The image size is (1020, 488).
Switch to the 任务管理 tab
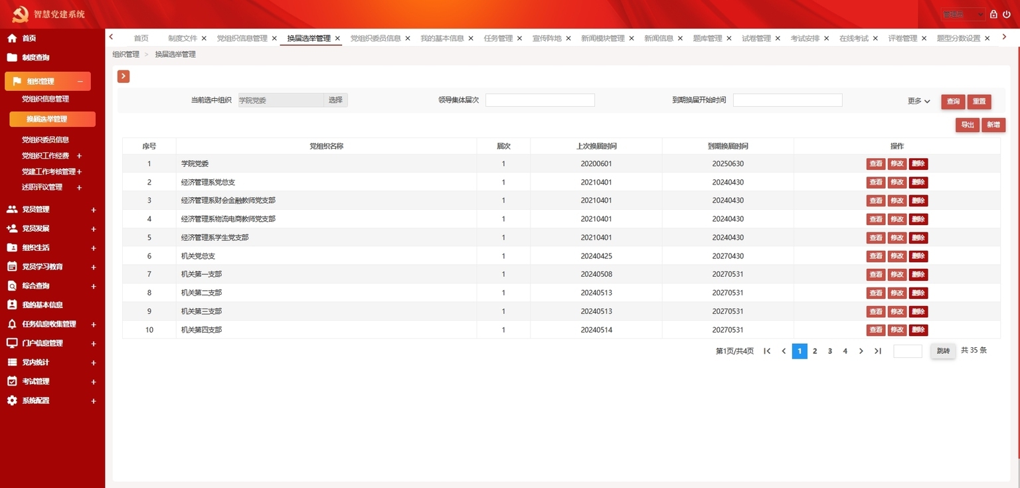point(498,39)
